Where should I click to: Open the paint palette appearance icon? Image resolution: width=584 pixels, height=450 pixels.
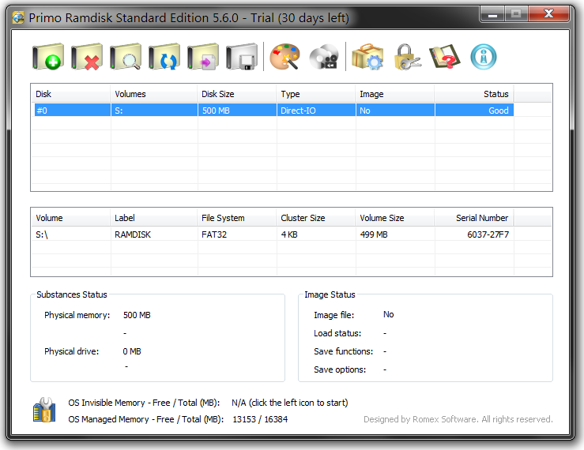285,57
